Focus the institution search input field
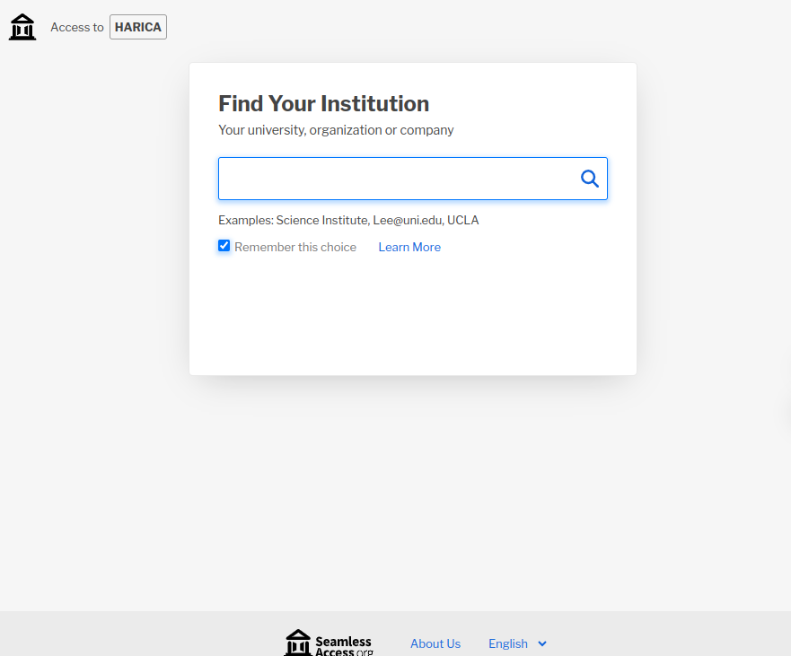Screen dimensions: 791x656 [395, 179]
